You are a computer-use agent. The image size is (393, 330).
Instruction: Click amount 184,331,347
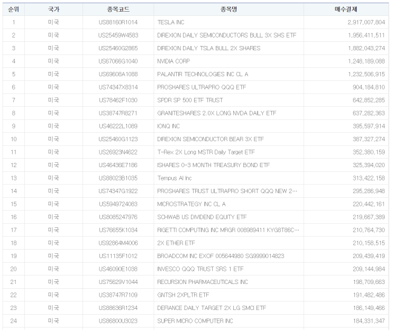point(369,321)
